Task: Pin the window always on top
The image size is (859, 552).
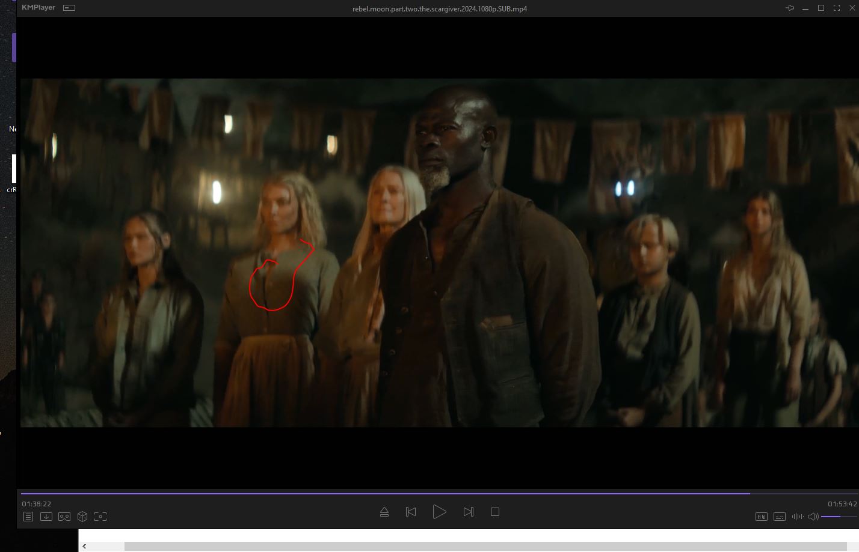Action: tap(790, 8)
